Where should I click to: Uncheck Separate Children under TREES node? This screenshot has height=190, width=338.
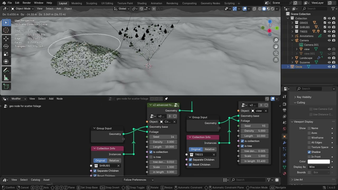tap(190, 160)
